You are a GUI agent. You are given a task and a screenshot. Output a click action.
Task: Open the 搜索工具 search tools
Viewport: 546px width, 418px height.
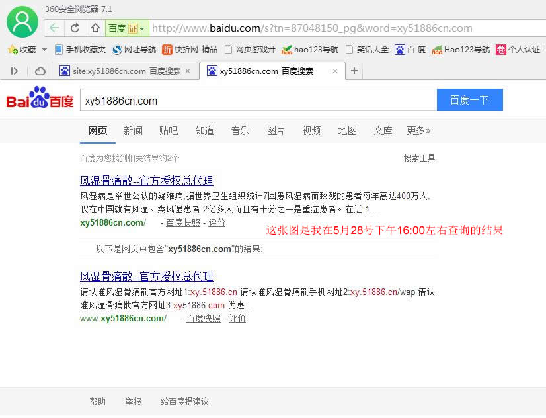pyautogui.click(x=419, y=158)
